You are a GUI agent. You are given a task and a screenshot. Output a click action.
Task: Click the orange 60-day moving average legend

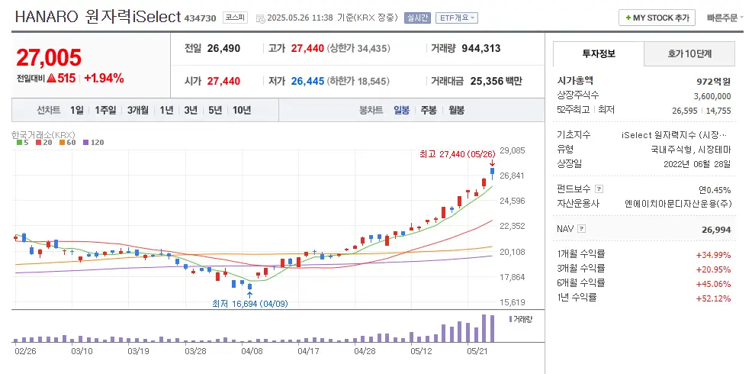67,142
